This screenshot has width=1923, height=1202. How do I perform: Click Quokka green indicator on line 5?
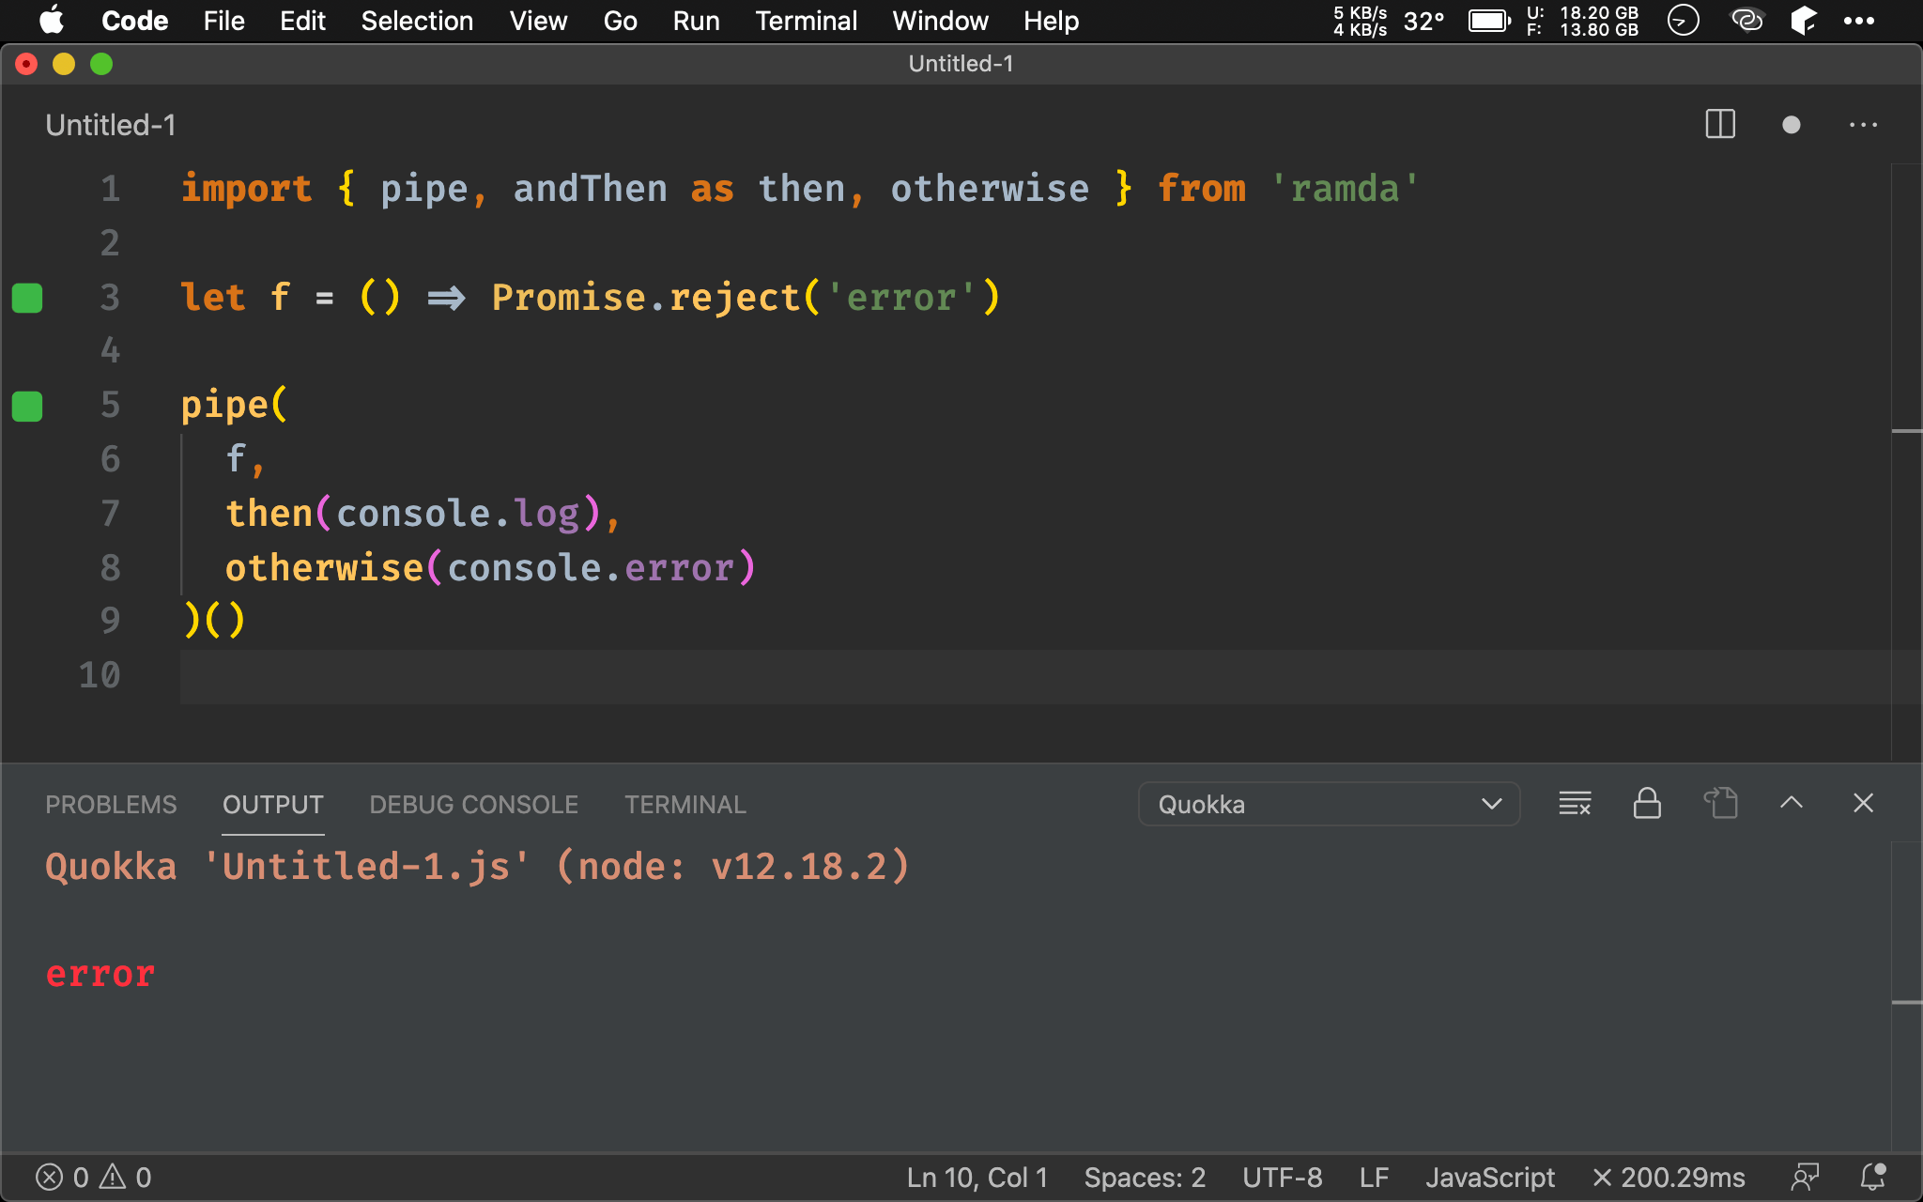(27, 407)
